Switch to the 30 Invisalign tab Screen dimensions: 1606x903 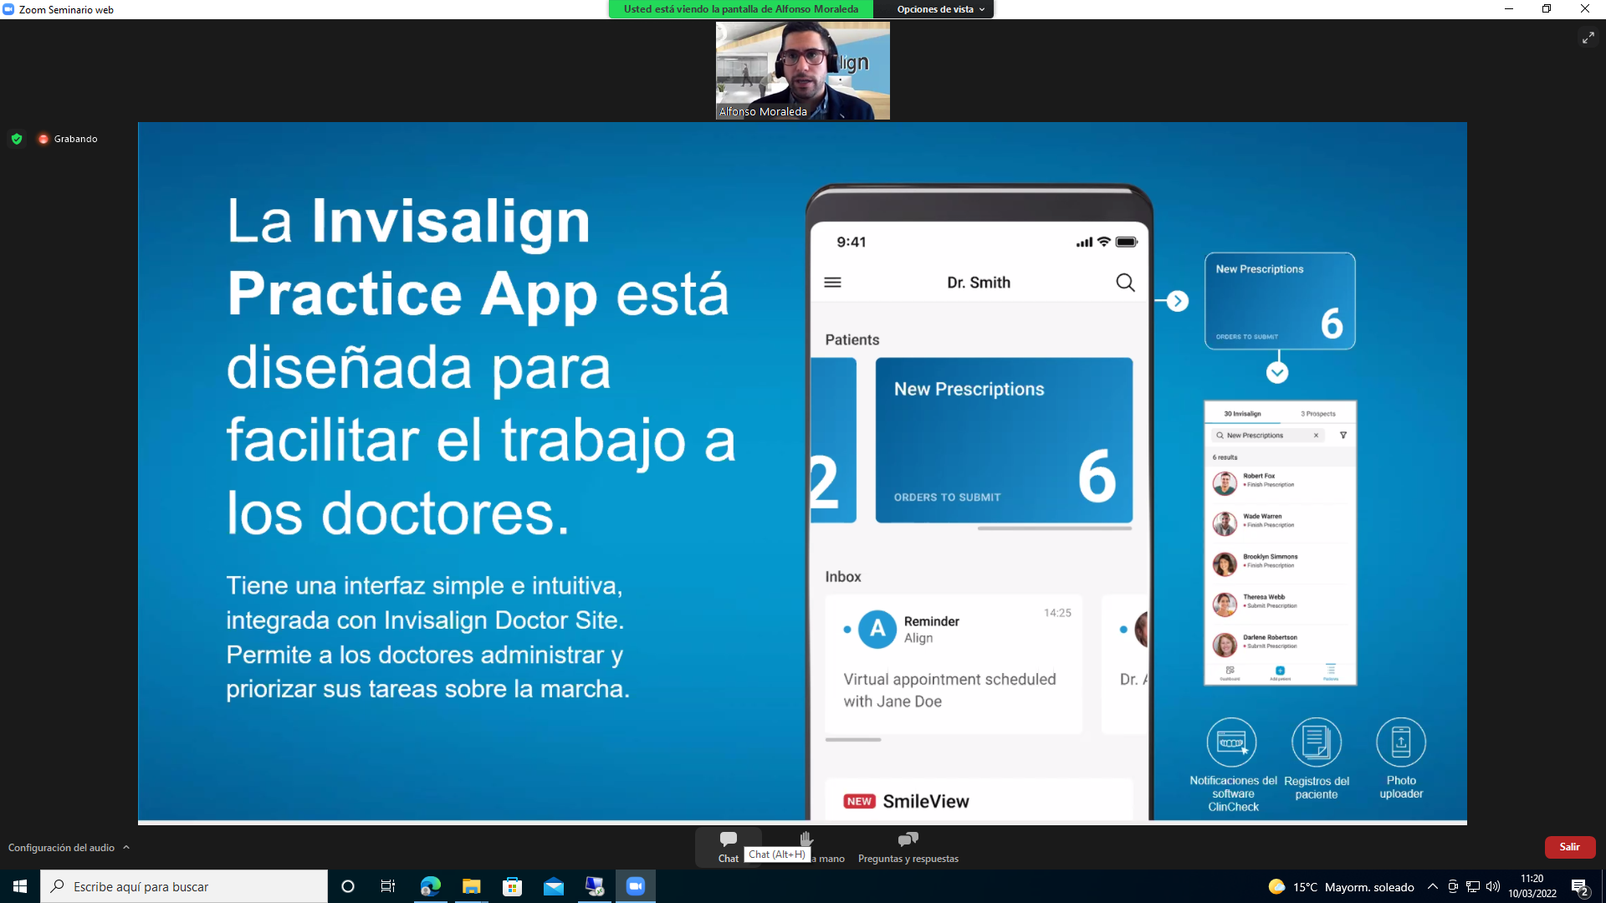[x=1242, y=414]
